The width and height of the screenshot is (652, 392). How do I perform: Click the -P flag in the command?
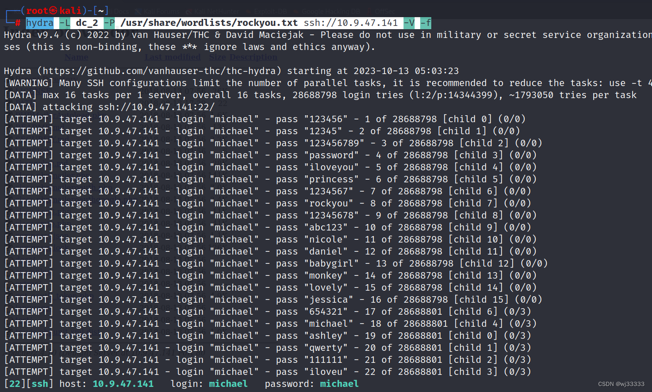[109, 23]
